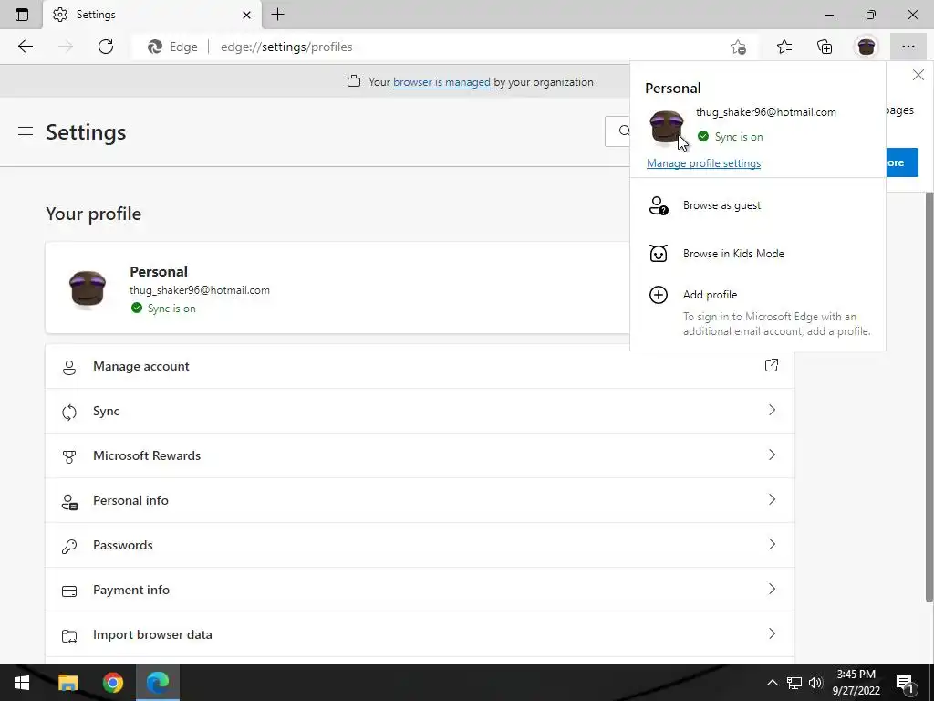Open Payment info row
Screen dimensions: 934x701
[420, 590]
